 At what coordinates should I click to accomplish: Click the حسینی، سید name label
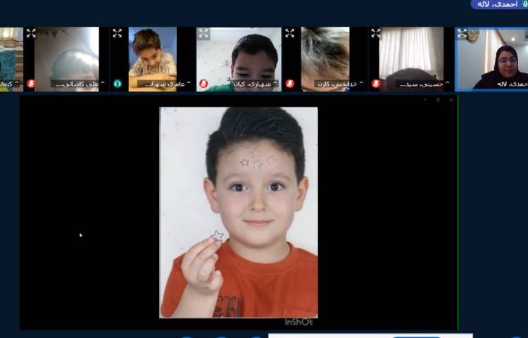[x=422, y=84]
